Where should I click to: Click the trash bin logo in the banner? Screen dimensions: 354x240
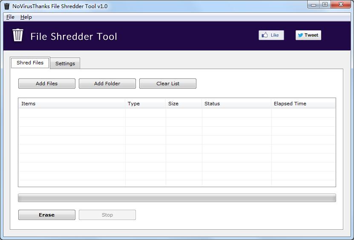click(17, 35)
